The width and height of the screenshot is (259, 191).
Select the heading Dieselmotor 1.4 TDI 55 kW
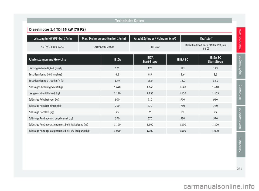pyautogui.click(x=57, y=30)
